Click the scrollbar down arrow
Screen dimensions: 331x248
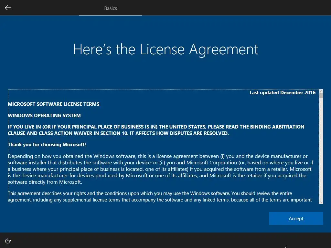[321, 202]
